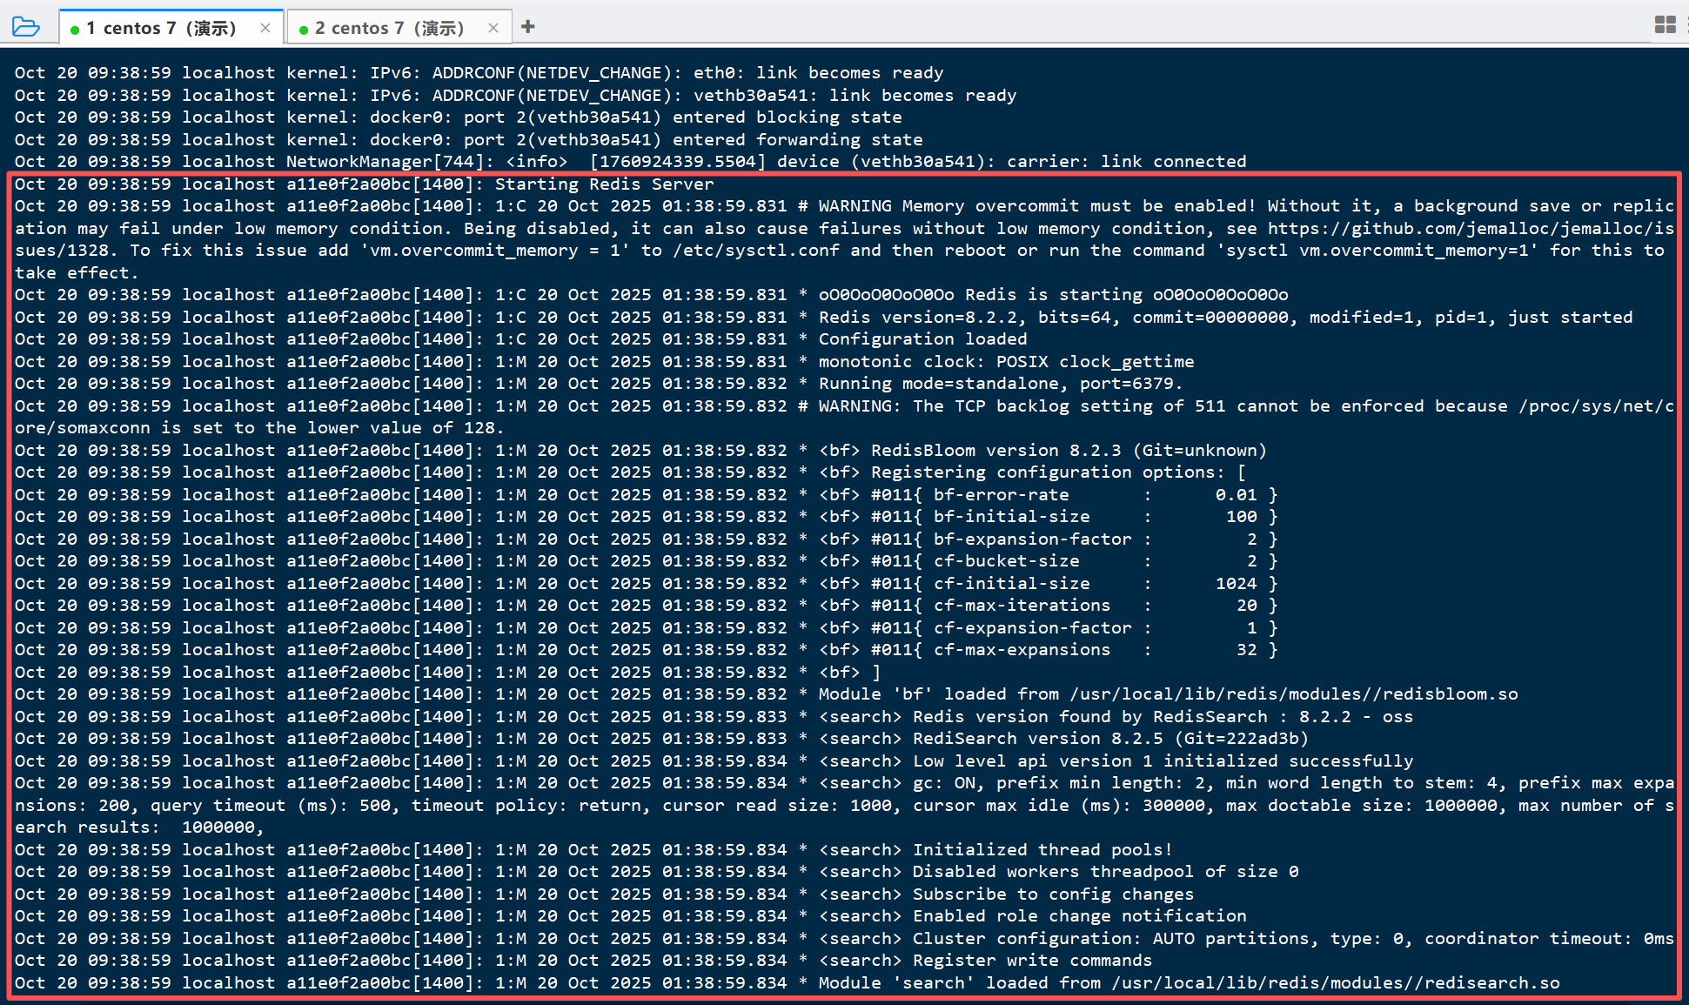Click the 'cf-expansion-factor' option line

646,628
